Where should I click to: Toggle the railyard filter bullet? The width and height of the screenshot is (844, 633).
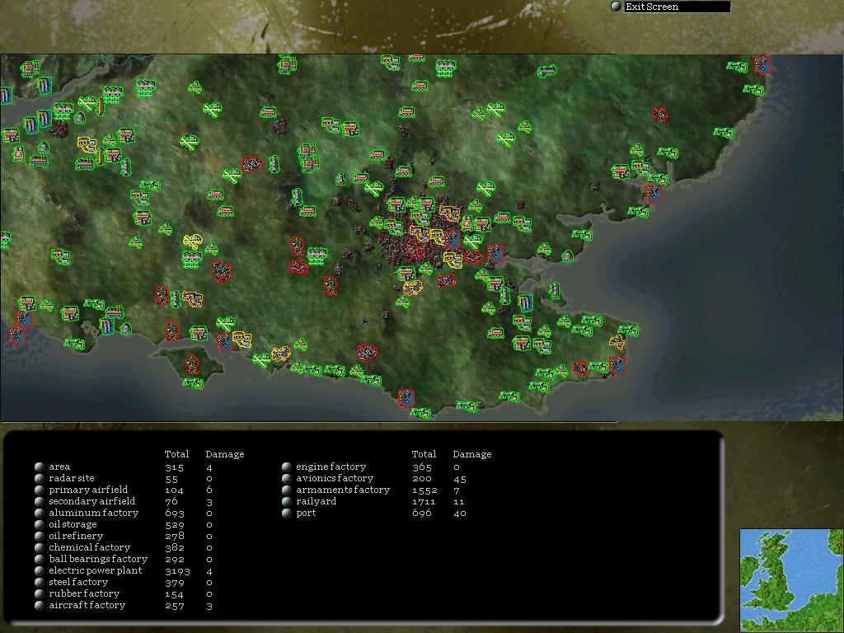(x=286, y=501)
